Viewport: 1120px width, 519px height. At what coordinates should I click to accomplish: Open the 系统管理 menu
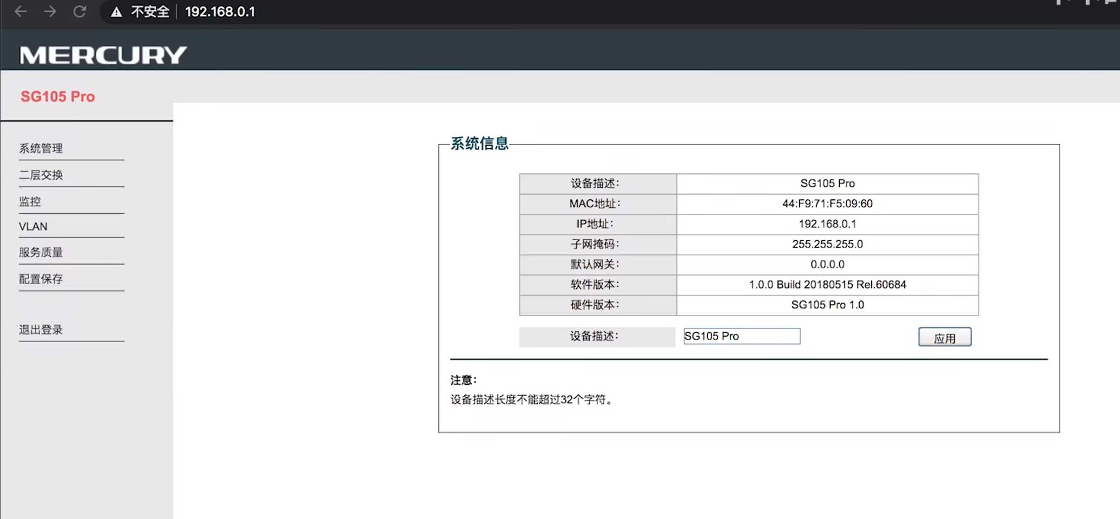pyautogui.click(x=41, y=148)
